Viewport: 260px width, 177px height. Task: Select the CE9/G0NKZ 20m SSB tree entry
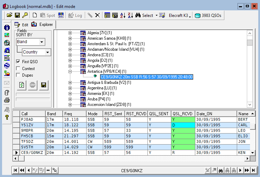click(x=146, y=77)
